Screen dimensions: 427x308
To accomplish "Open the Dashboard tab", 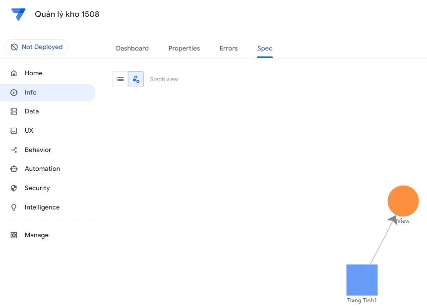I will click(x=132, y=49).
